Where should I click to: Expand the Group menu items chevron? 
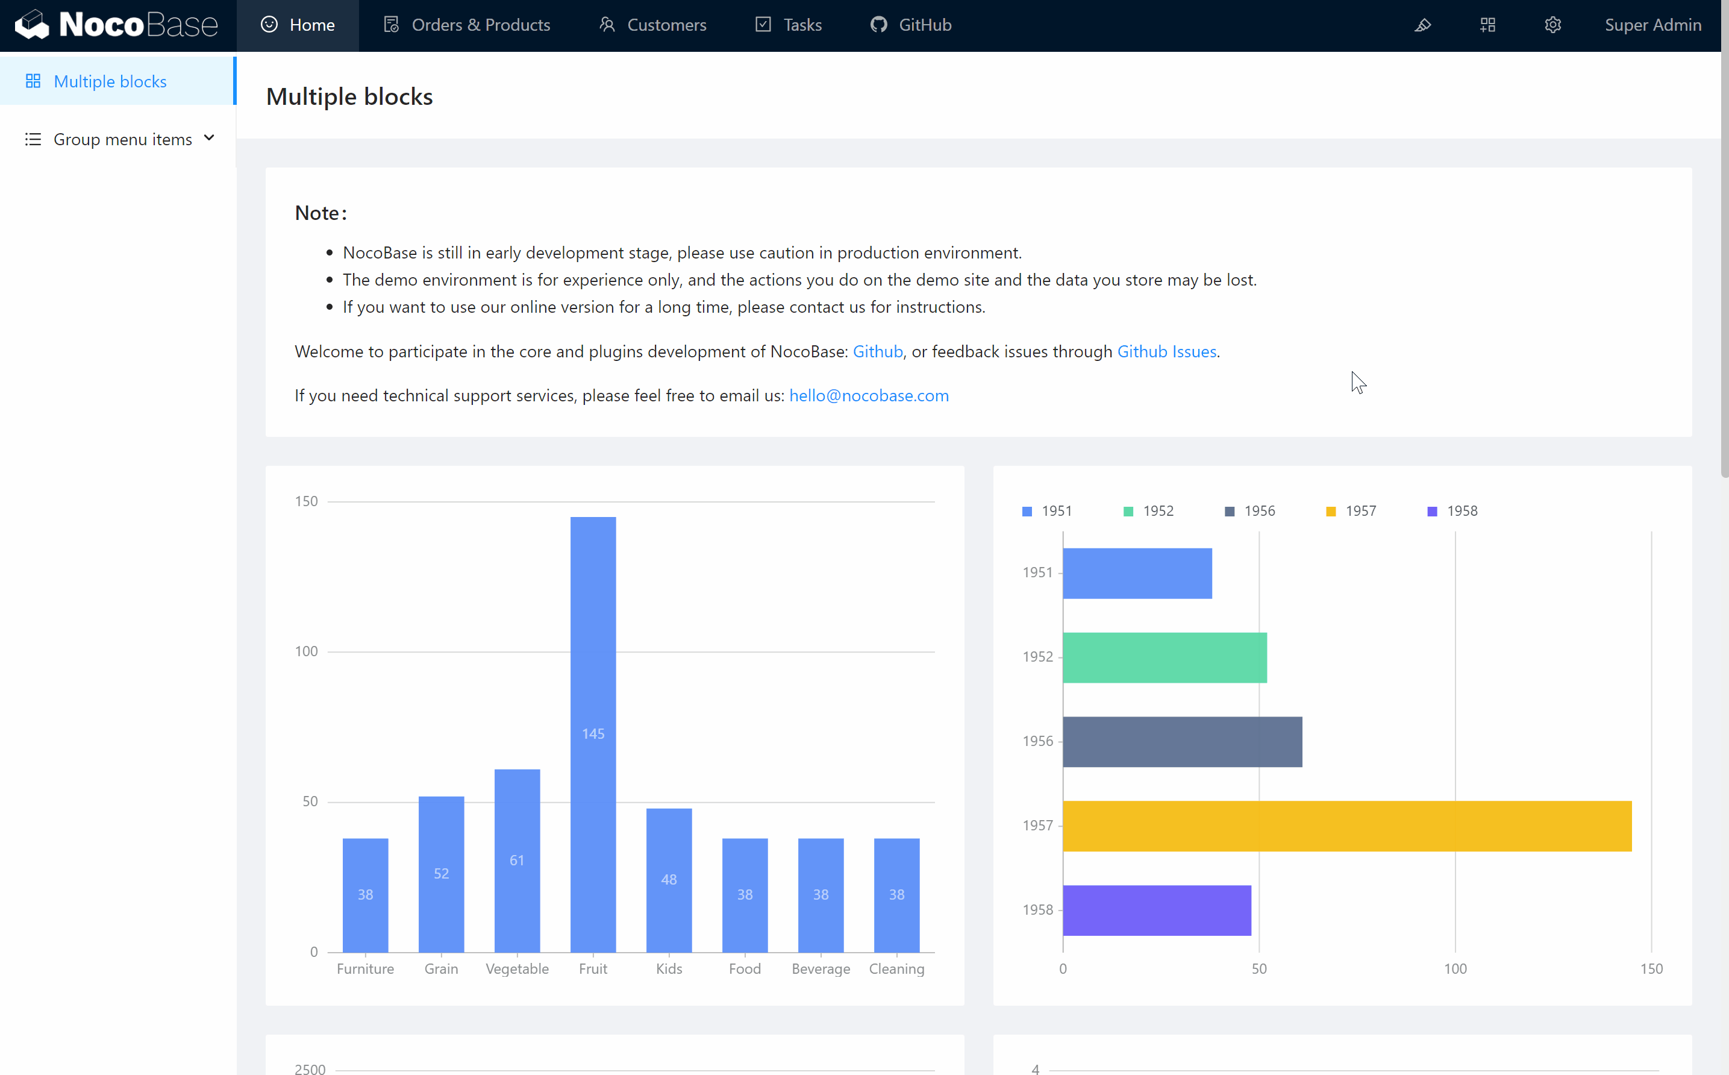pos(209,138)
